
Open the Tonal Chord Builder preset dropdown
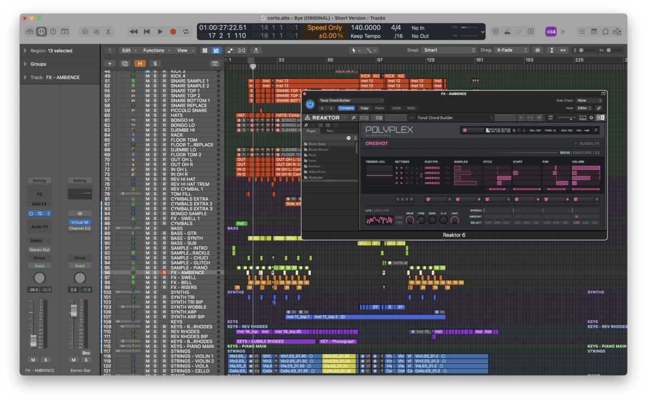[351, 100]
